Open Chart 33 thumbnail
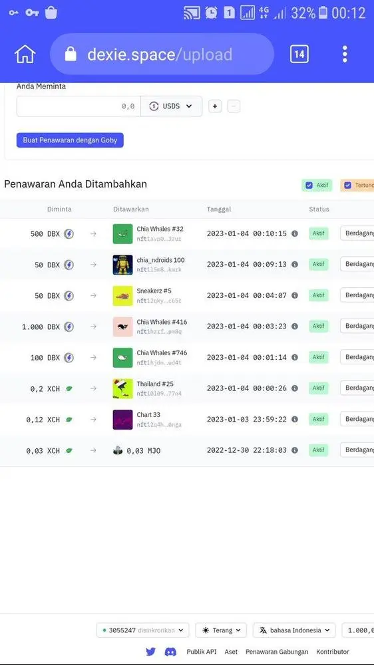This screenshot has width=374, height=665. point(122,420)
